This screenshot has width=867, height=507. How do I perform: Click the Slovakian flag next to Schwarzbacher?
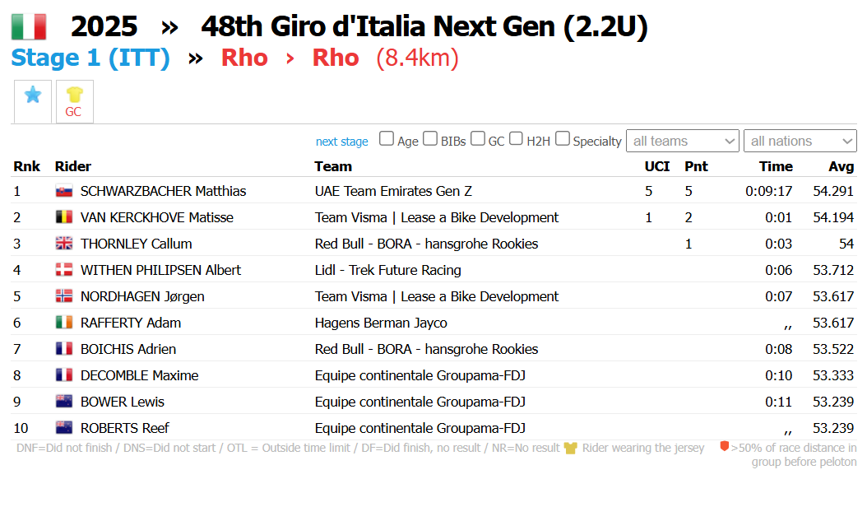tap(64, 192)
